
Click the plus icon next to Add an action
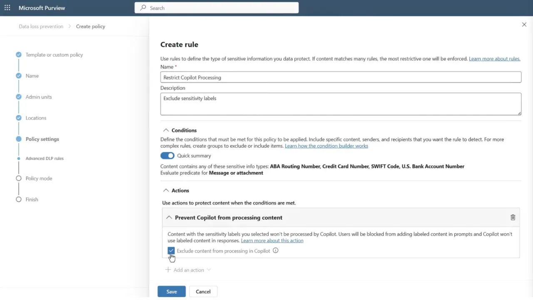click(168, 270)
